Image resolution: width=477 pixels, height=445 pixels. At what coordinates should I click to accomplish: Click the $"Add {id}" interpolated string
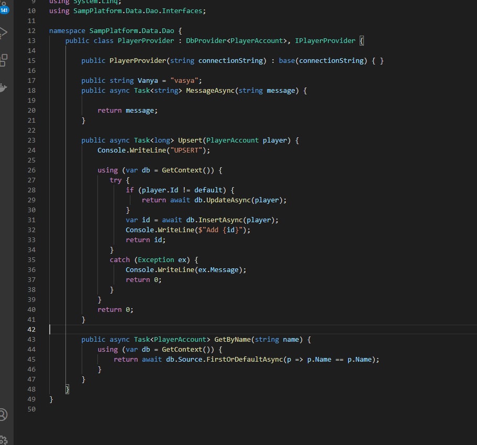tap(220, 230)
